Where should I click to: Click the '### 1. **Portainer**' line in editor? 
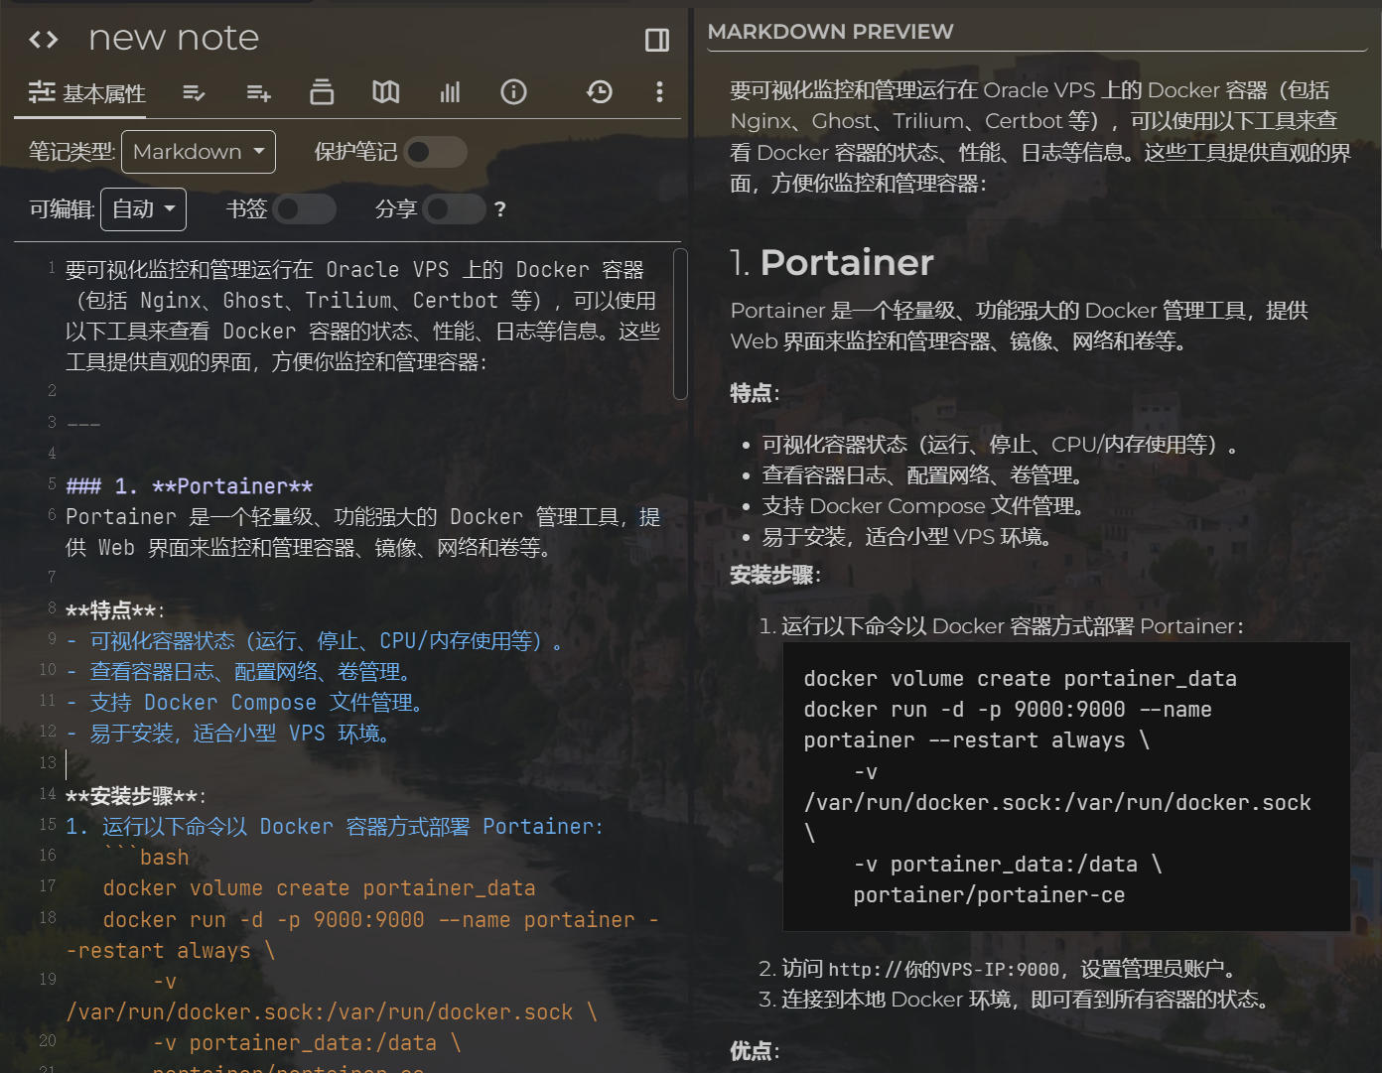coord(189,486)
